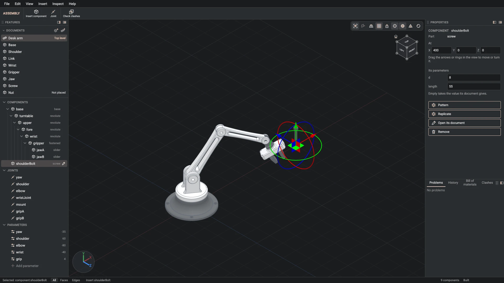Switch to the Bill of materials tab

click(470, 183)
